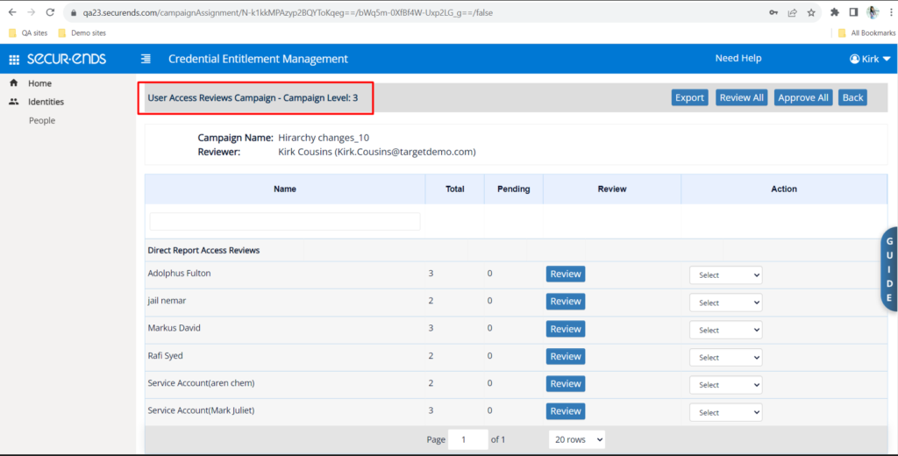
Task: Click the Need Help link
Action: [x=738, y=58]
